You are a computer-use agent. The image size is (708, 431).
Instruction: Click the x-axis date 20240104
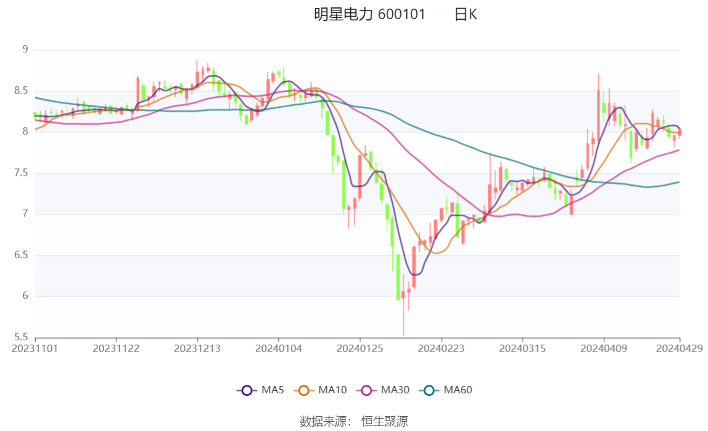tap(279, 349)
